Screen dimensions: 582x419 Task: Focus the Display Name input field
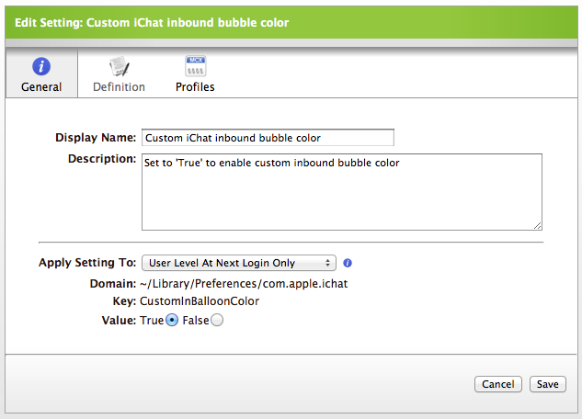268,138
